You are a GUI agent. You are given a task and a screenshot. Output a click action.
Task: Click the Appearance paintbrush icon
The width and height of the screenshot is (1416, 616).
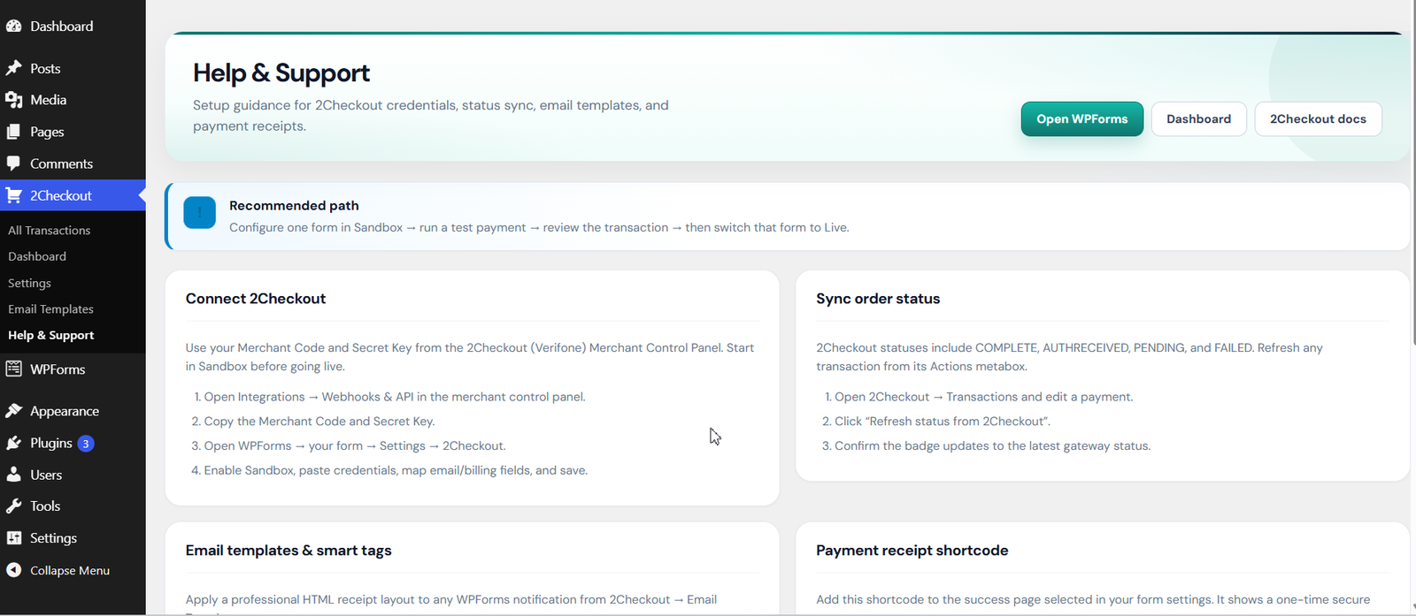click(14, 411)
